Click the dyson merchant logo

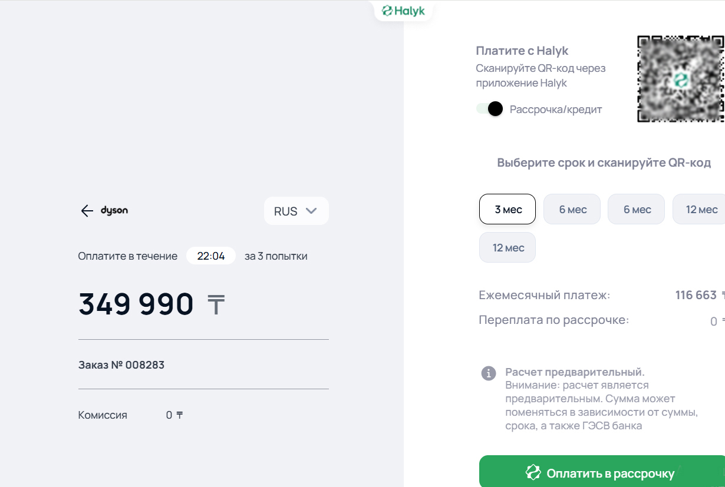(114, 210)
